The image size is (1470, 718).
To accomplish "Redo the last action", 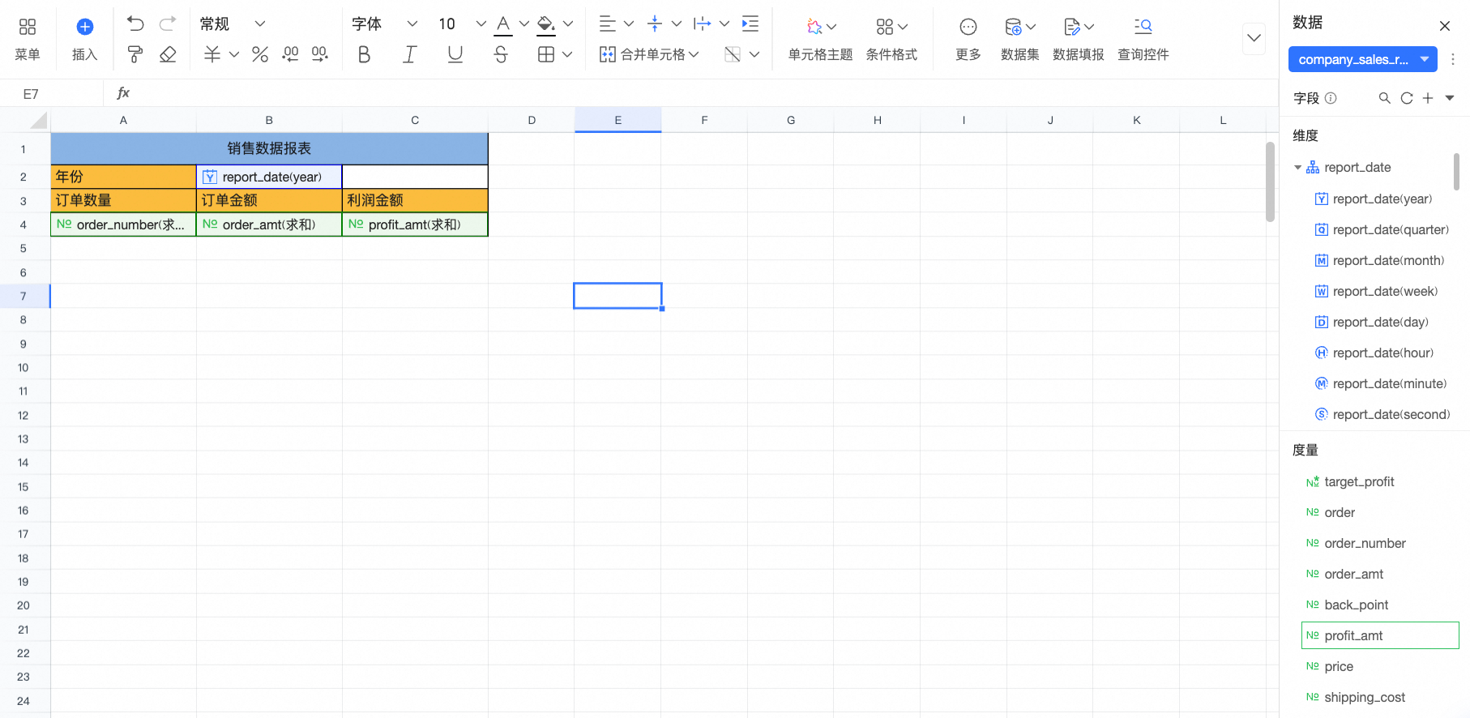I will pos(168,24).
